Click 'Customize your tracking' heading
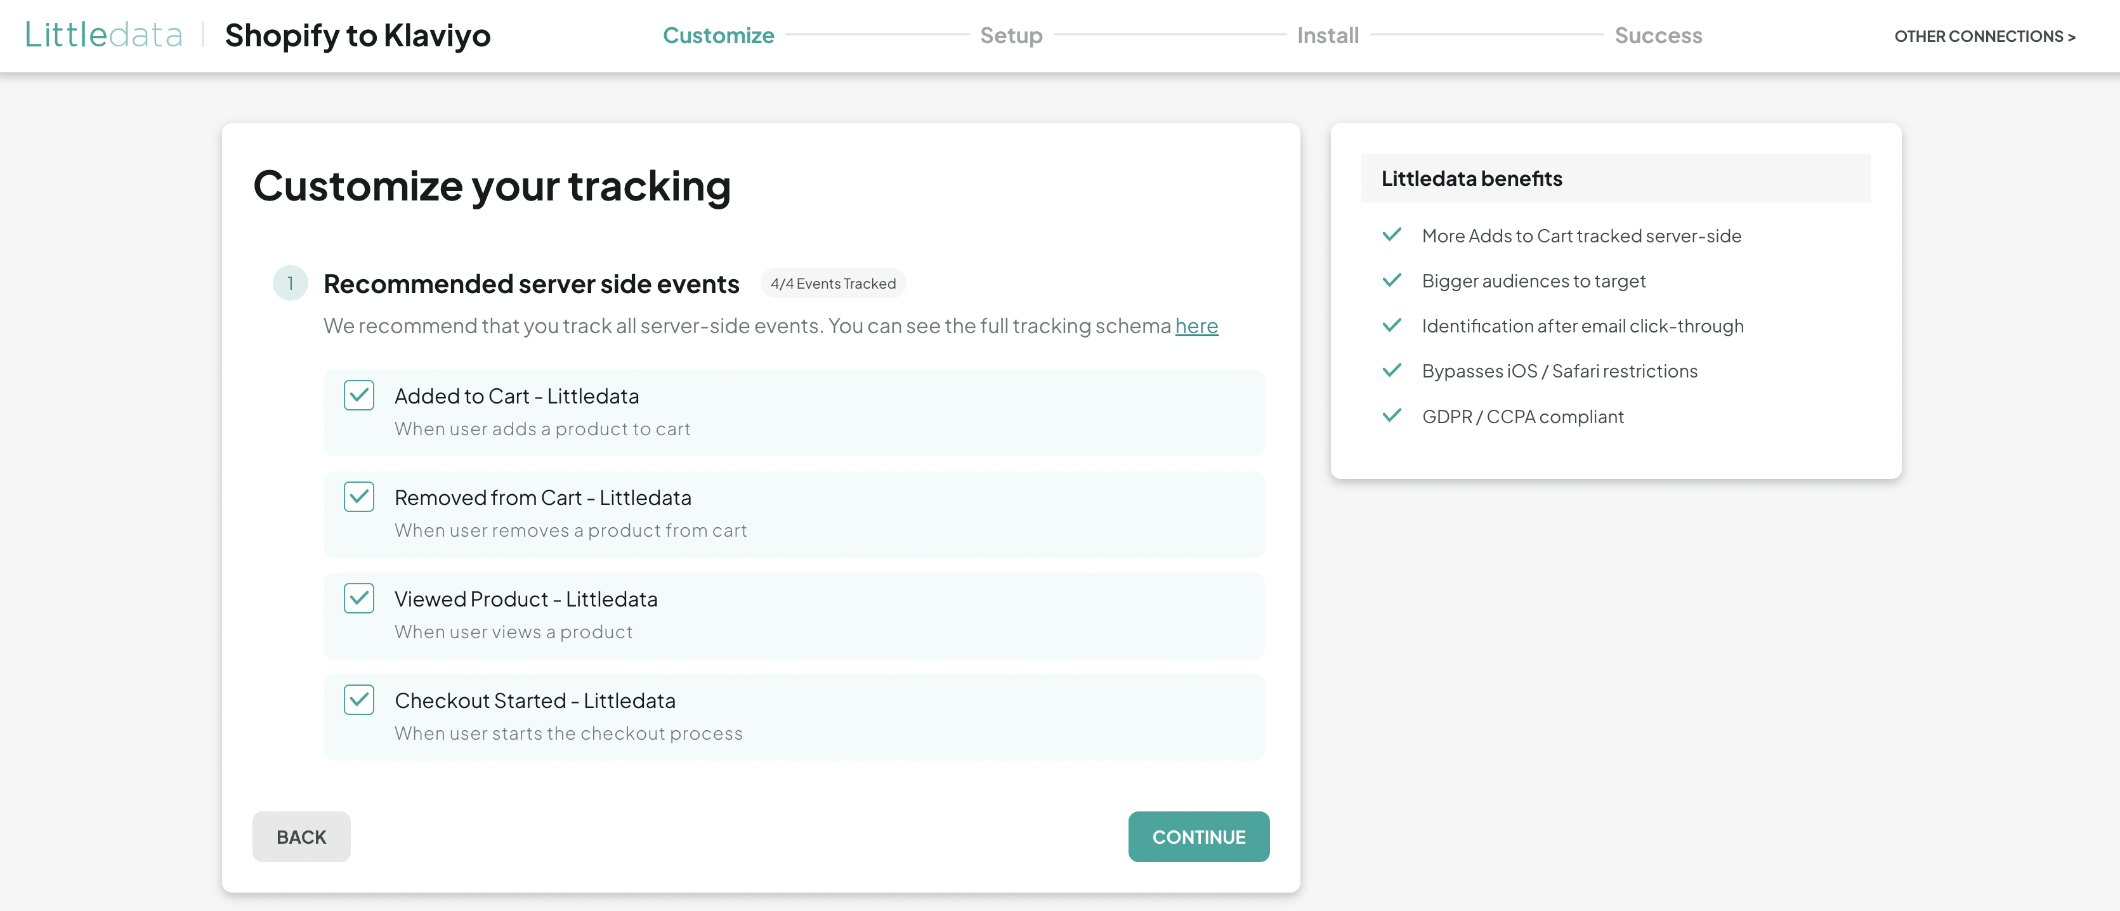Image resolution: width=2120 pixels, height=911 pixels. (492, 186)
